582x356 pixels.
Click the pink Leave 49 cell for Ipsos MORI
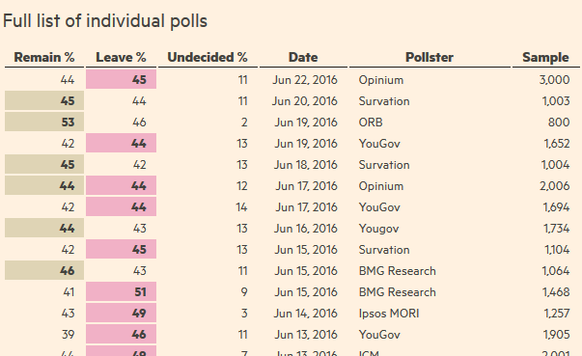tap(121, 313)
